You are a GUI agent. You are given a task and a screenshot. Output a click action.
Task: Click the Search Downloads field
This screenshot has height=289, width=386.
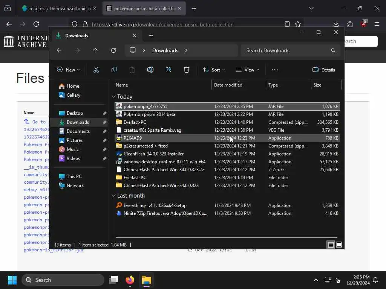pyautogui.click(x=291, y=50)
